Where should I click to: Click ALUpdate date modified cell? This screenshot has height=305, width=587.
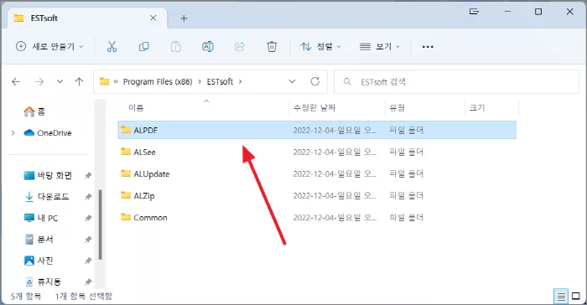pyautogui.click(x=335, y=174)
